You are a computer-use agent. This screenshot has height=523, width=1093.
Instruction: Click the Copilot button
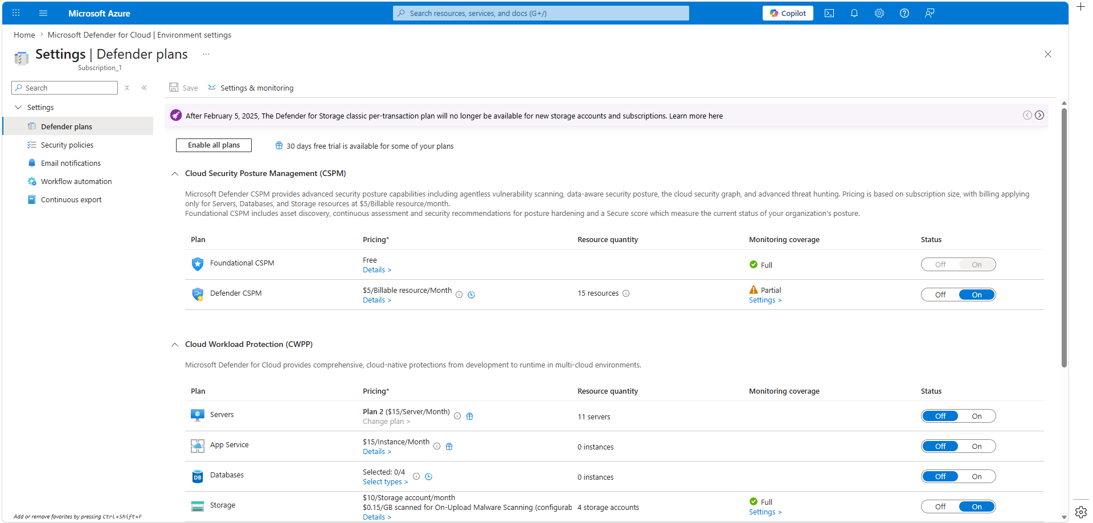pos(788,13)
